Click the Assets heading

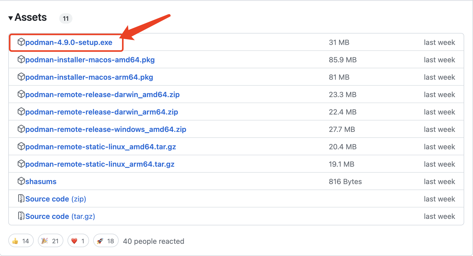click(x=31, y=17)
